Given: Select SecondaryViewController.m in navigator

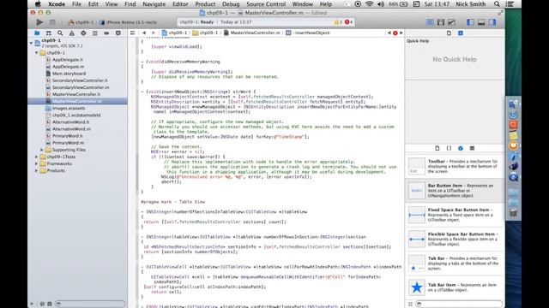Looking at the screenshot, I should pyautogui.click(x=81, y=87).
